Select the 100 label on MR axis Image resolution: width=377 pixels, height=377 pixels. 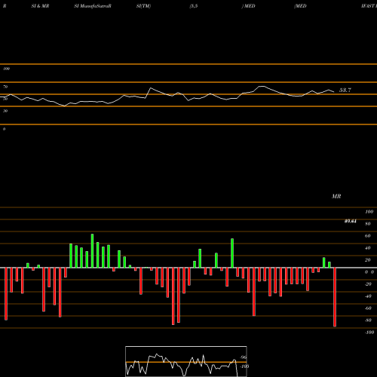[x=369, y=212]
